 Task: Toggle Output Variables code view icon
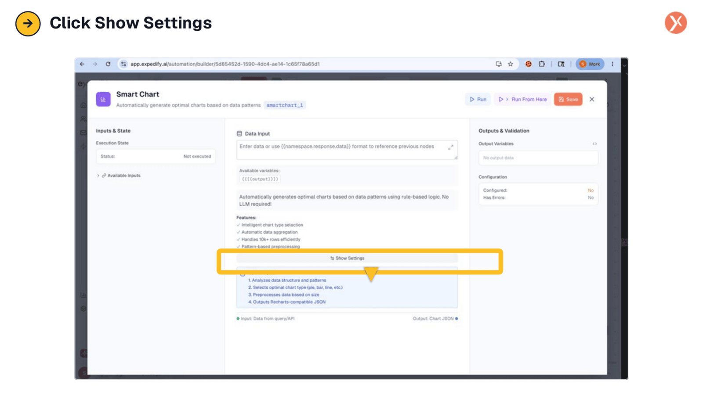[x=594, y=144]
